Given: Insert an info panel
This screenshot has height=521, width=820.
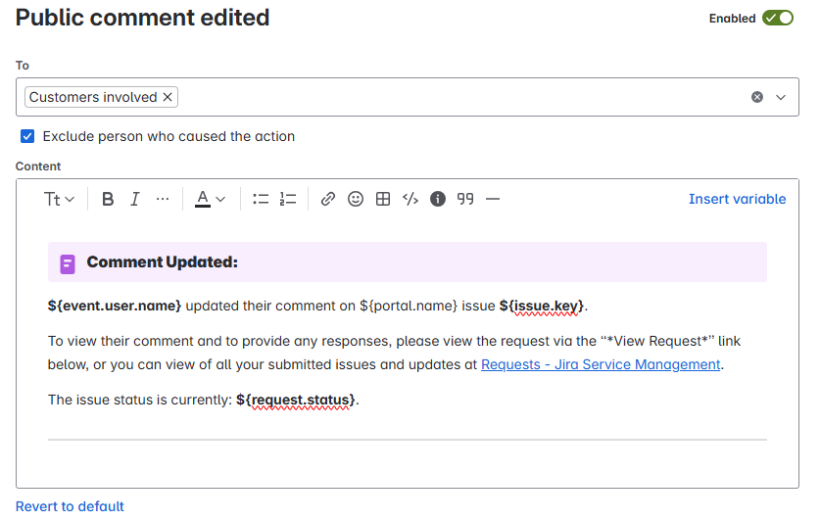Looking at the screenshot, I should (x=438, y=199).
